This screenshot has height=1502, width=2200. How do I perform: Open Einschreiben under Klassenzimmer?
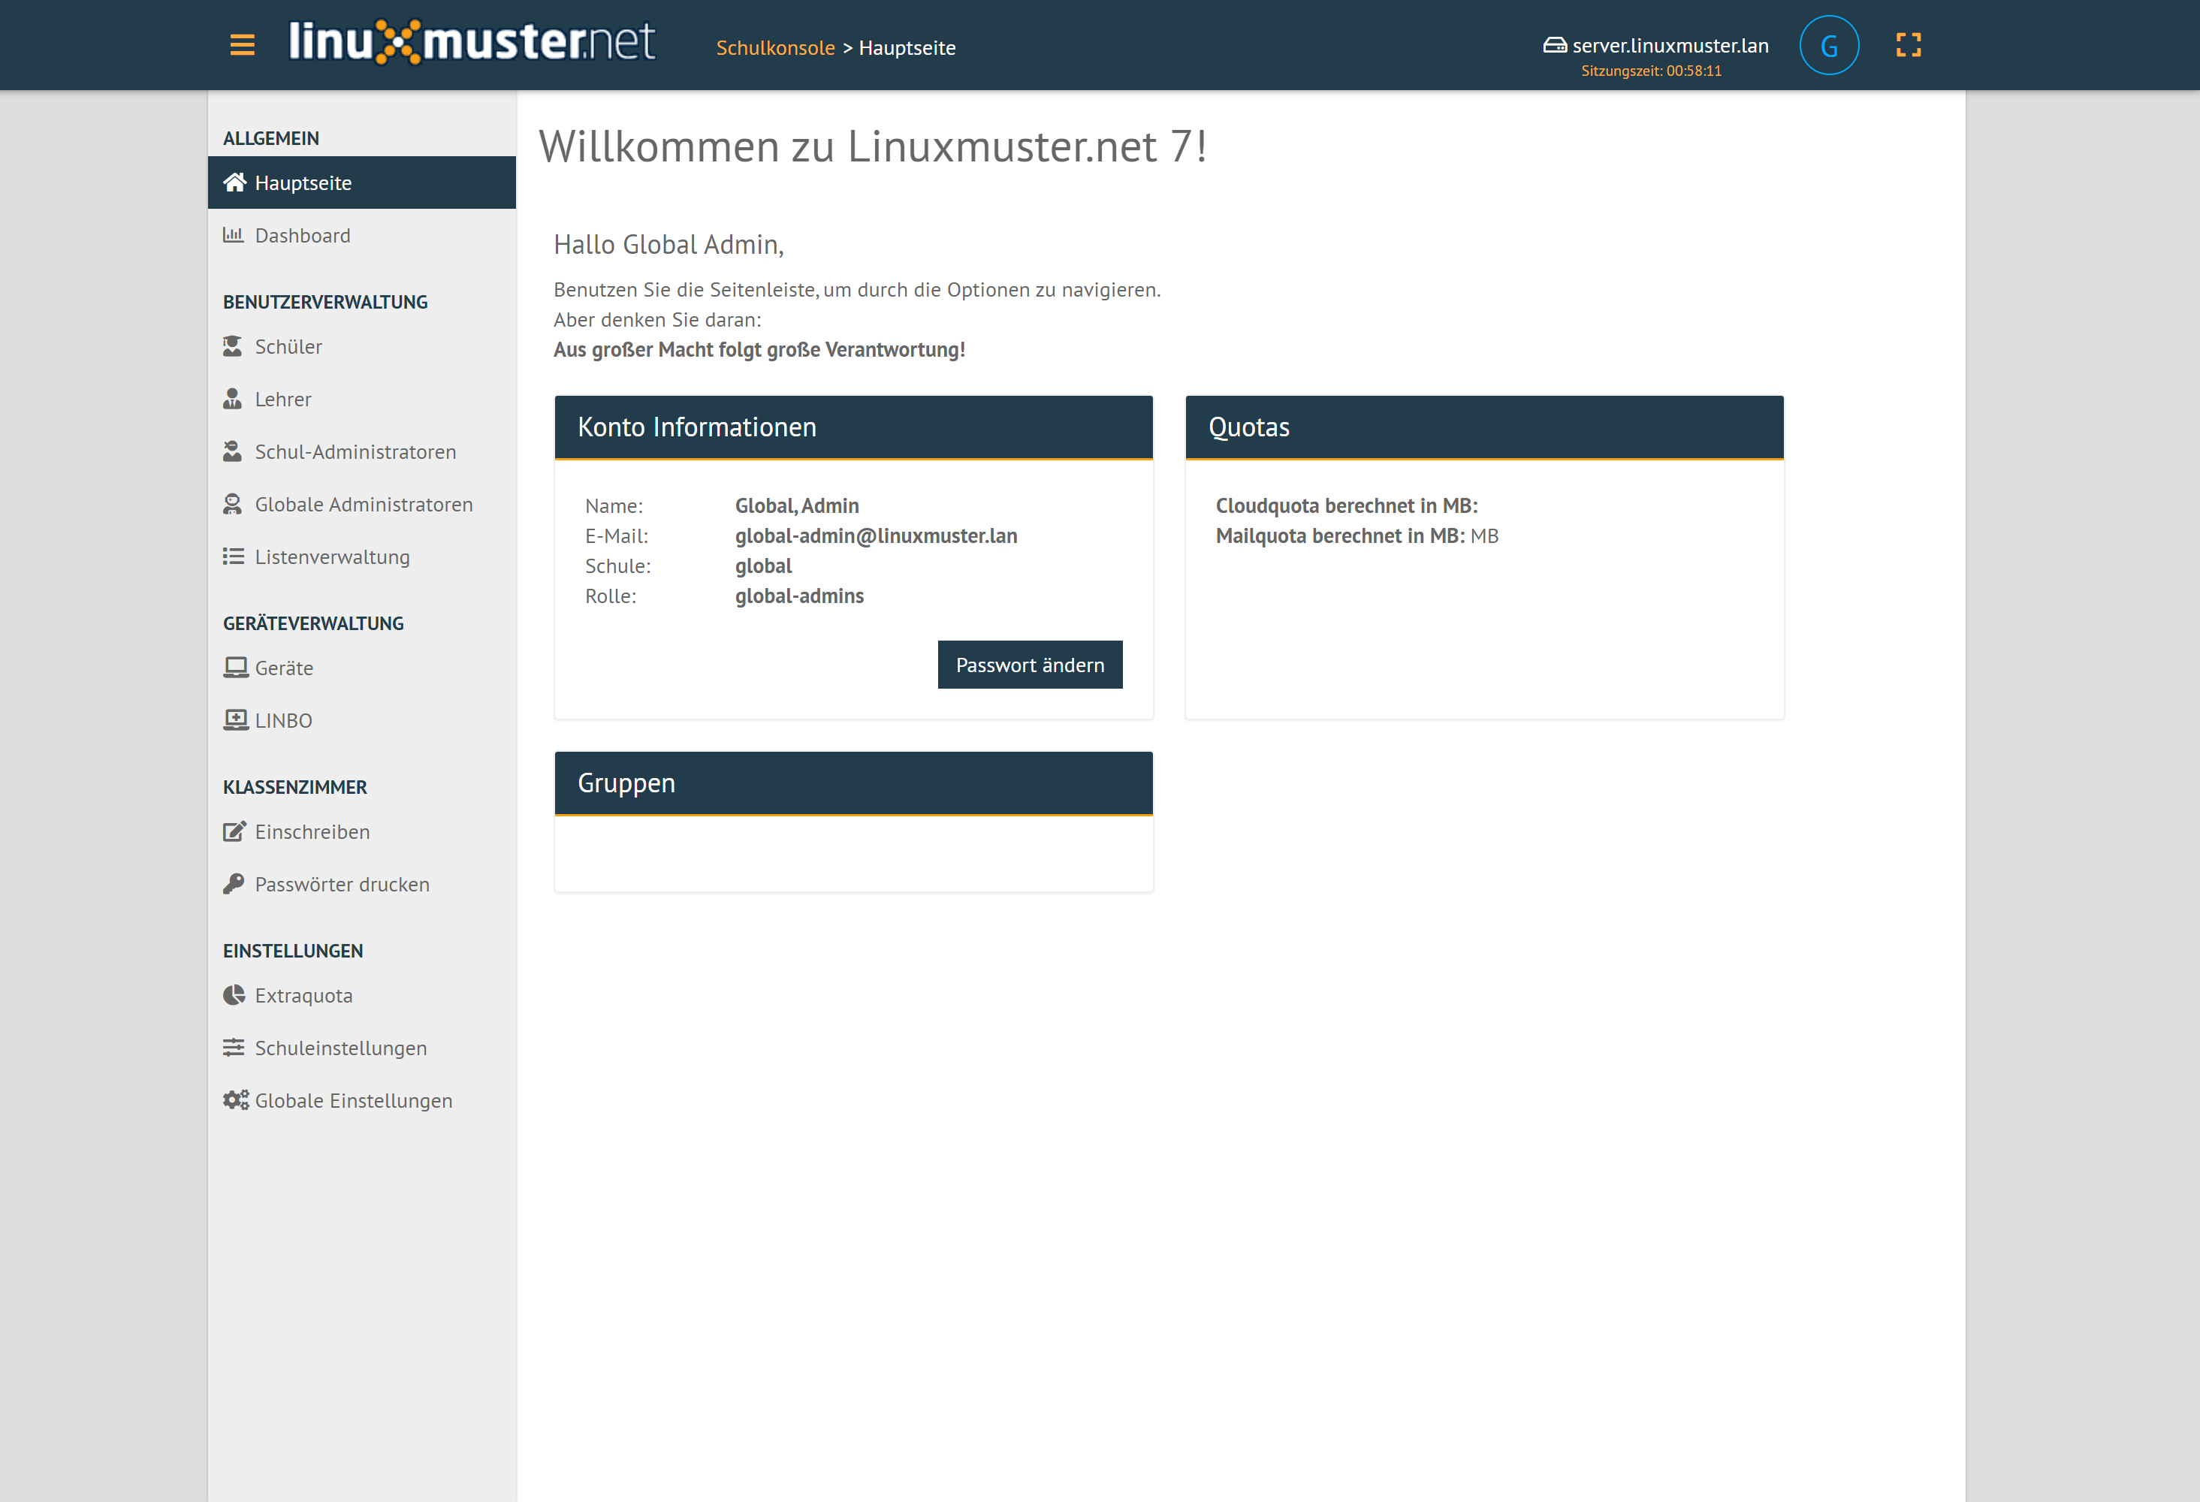coord(361,831)
